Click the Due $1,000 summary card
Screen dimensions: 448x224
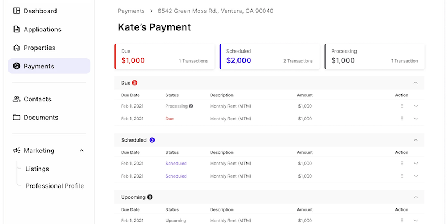[165, 57]
